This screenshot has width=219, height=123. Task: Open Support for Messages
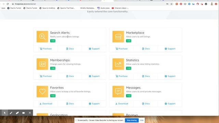point(170,104)
